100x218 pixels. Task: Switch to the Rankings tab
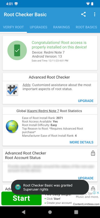point(62,27)
